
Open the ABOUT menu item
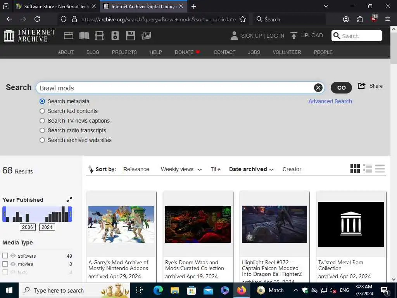[x=66, y=52]
